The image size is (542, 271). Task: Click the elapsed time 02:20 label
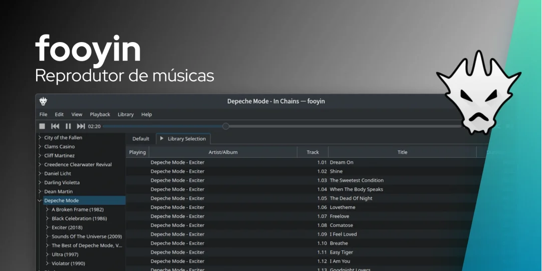tap(94, 127)
